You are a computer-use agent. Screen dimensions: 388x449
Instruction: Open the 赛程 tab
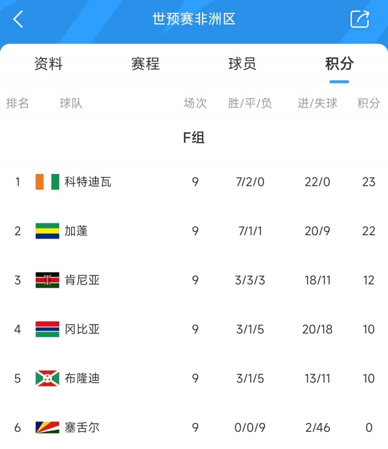coord(145,64)
